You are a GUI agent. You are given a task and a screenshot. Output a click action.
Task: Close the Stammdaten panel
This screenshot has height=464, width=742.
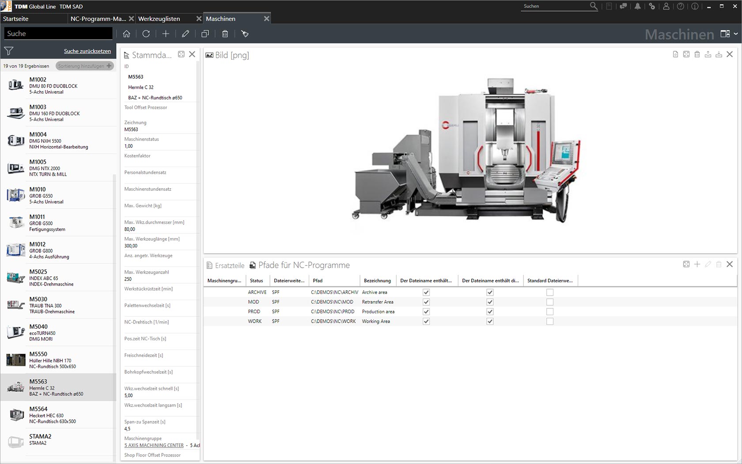coord(192,54)
